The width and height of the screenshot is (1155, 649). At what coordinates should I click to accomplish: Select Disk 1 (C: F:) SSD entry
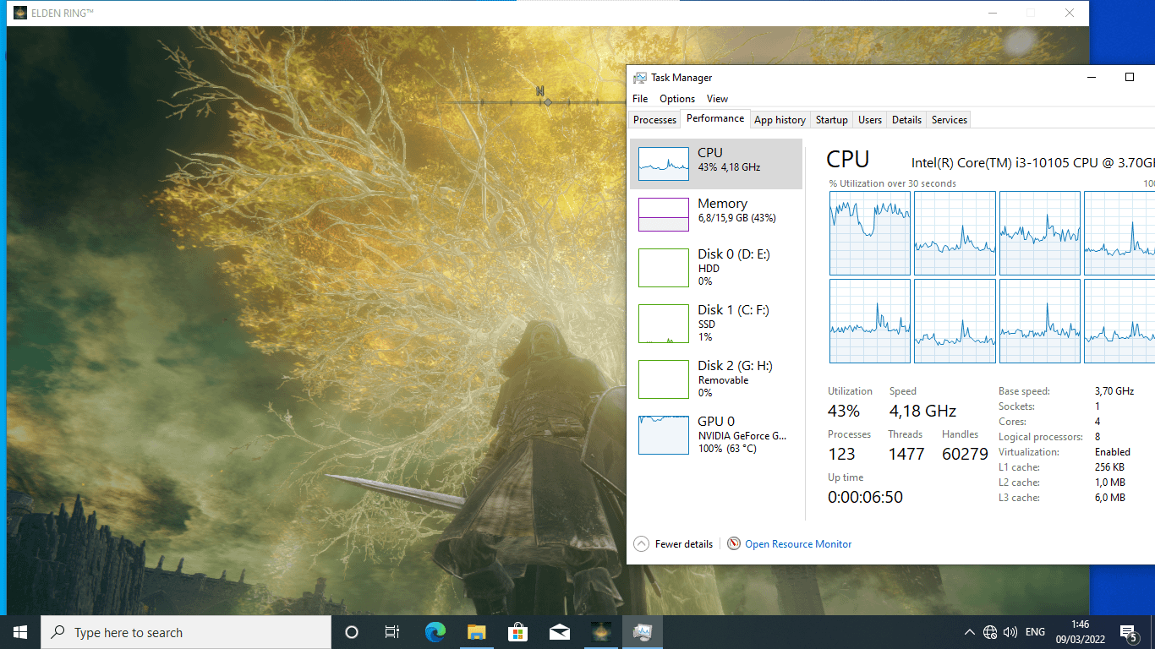pos(716,323)
